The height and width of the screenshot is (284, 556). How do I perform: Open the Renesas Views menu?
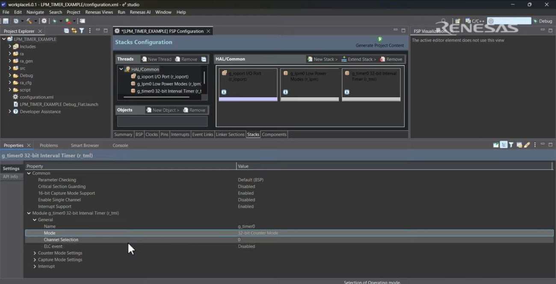coord(99,12)
